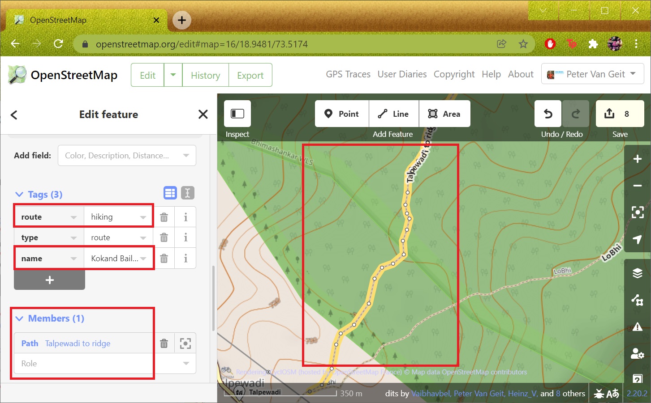The image size is (651, 403).
Task: Add a new tag row
Action: (x=49, y=280)
